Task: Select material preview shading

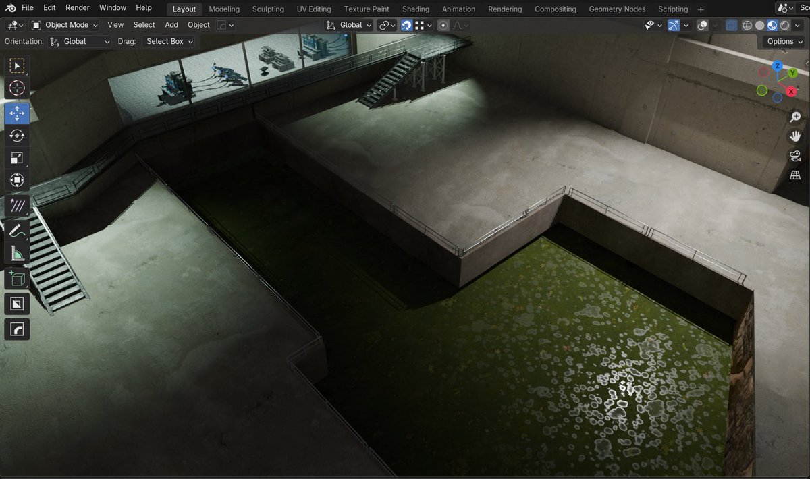Action: point(772,25)
